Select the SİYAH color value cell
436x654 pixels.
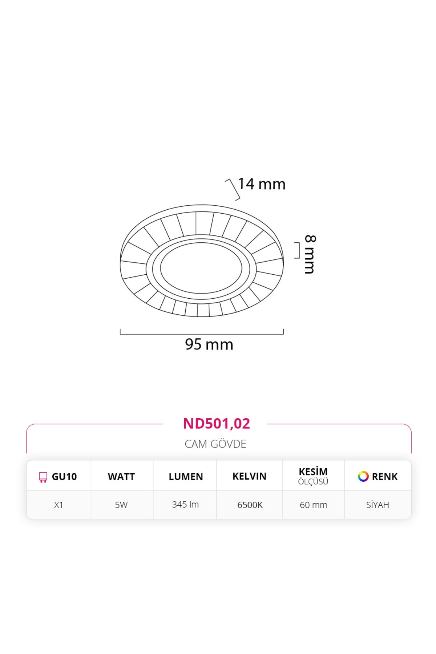pos(378,505)
